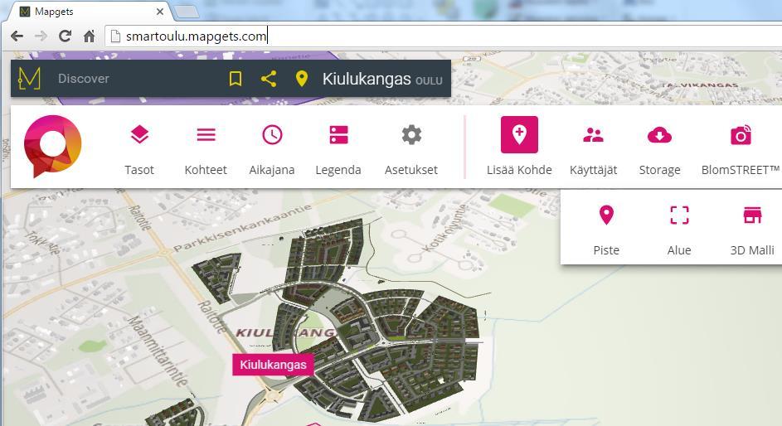Viewport: 782px width, 426px height.
Task: Open the browser home page
Action: tap(90, 36)
